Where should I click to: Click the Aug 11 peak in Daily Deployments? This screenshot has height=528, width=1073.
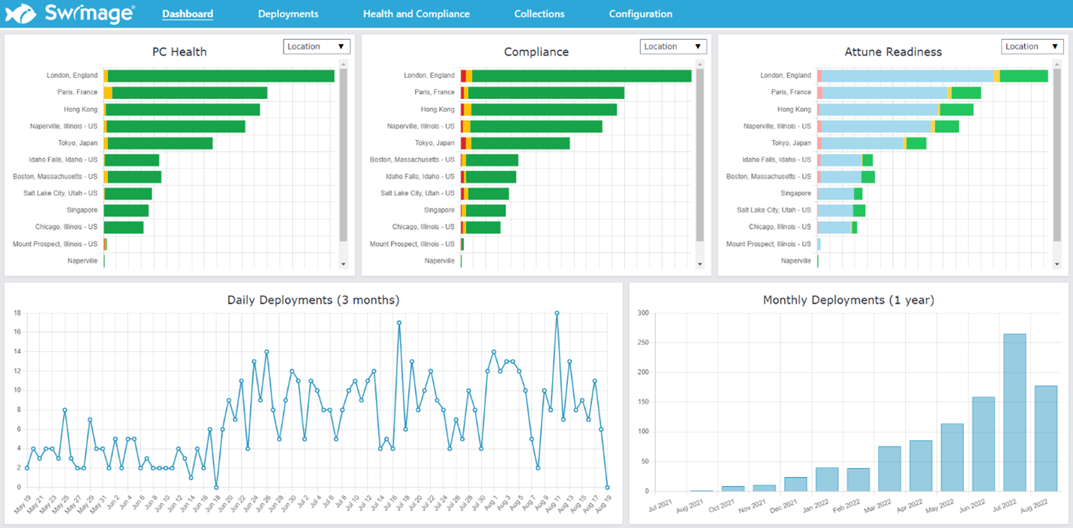pyautogui.click(x=556, y=313)
